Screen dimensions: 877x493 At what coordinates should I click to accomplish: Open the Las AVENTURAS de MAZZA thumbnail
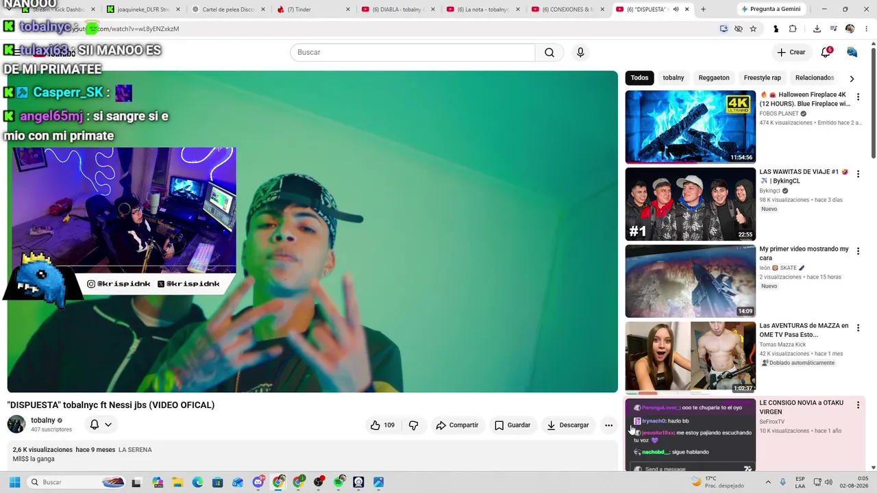690,358
